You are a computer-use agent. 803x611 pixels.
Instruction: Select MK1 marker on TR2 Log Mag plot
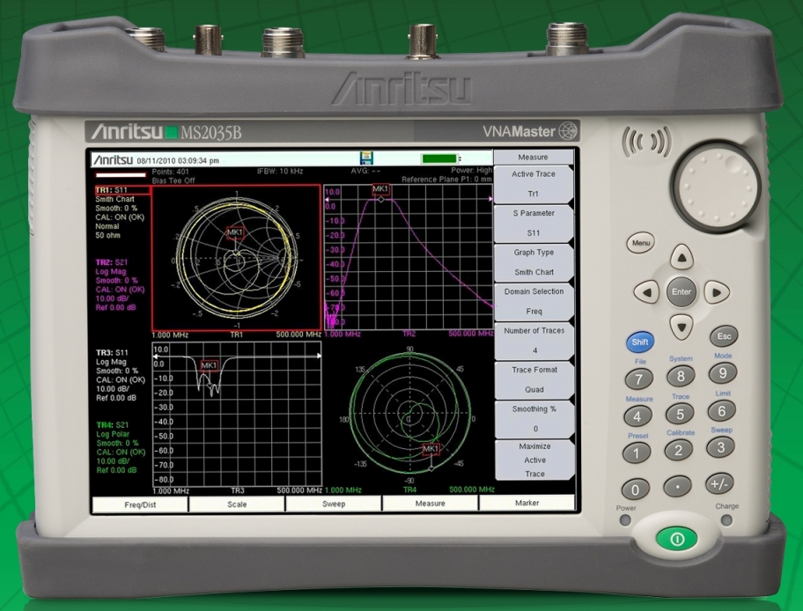[x=380, y=189]
